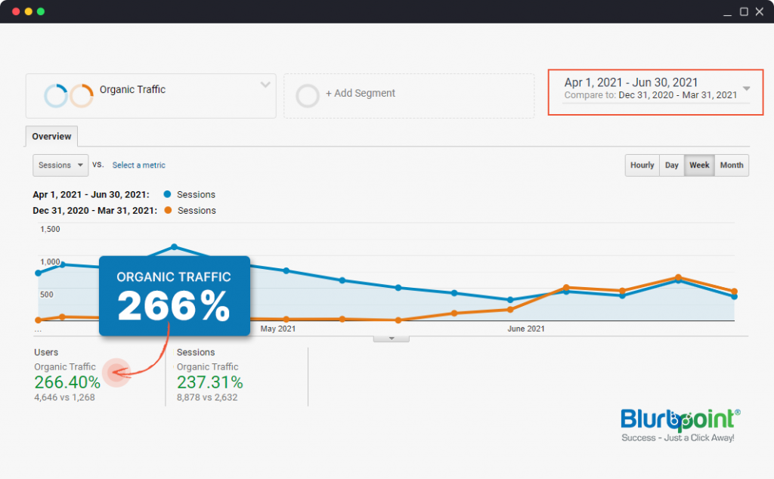774x479 pixels.
Task: Click the Organic Traffic segment donut icon
Action: pyautogui.click(x=68, y=96)
